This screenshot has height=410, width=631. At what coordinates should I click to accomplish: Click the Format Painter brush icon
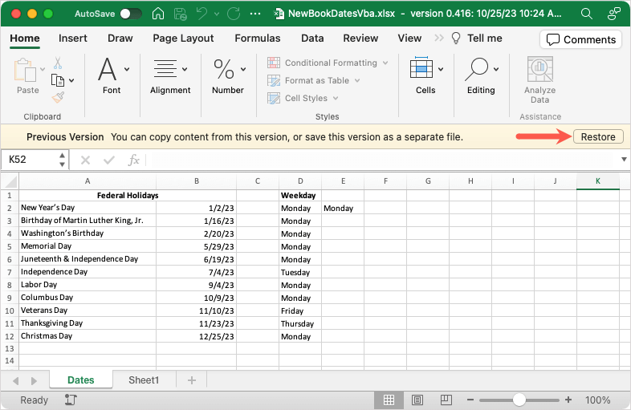point(58,97)
